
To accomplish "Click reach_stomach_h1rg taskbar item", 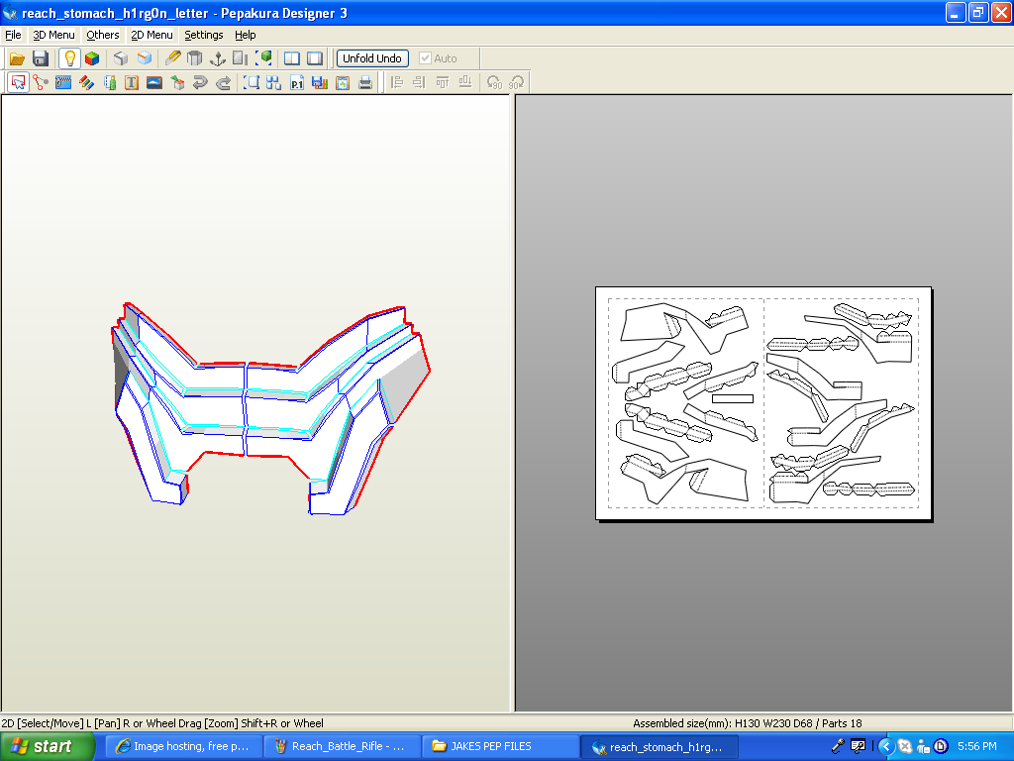I will (659, 747).
